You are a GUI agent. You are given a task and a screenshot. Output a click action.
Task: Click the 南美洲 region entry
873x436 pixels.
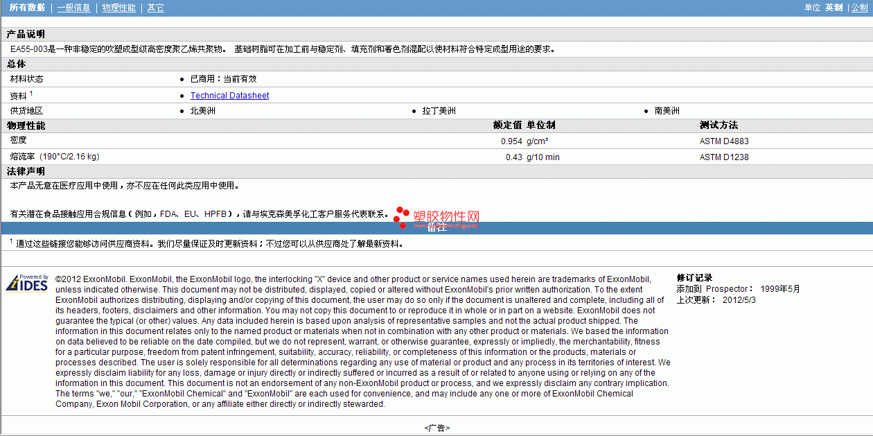pos(667,111)
